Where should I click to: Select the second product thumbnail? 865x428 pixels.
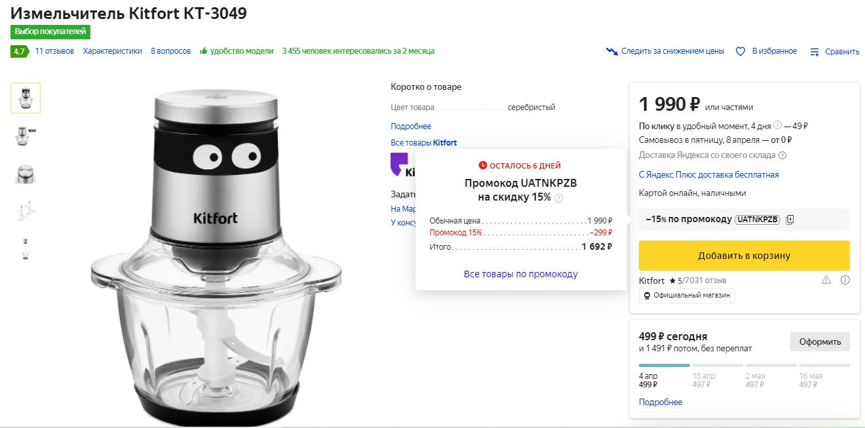[x=26, y=135]
